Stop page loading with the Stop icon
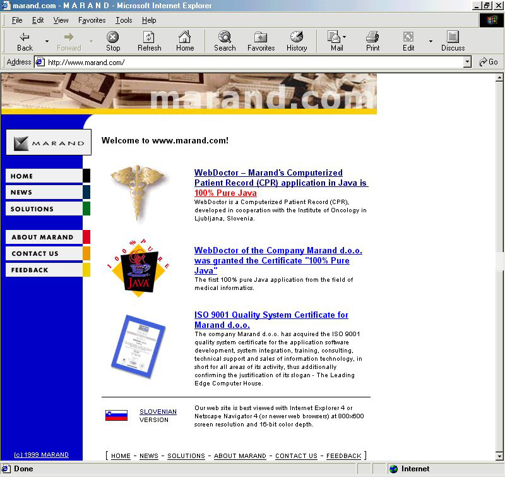The width and height of the screenshot is (505, 477). tap(113, 41)
